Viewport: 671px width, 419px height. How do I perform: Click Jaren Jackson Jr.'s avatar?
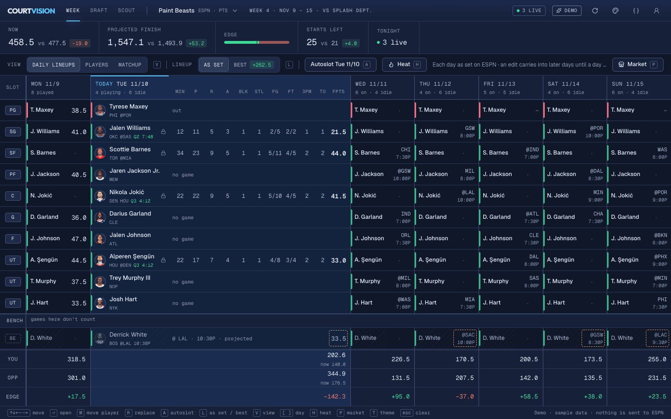100,175
